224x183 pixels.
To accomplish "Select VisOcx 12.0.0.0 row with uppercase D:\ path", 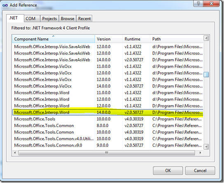I will 108,80.
